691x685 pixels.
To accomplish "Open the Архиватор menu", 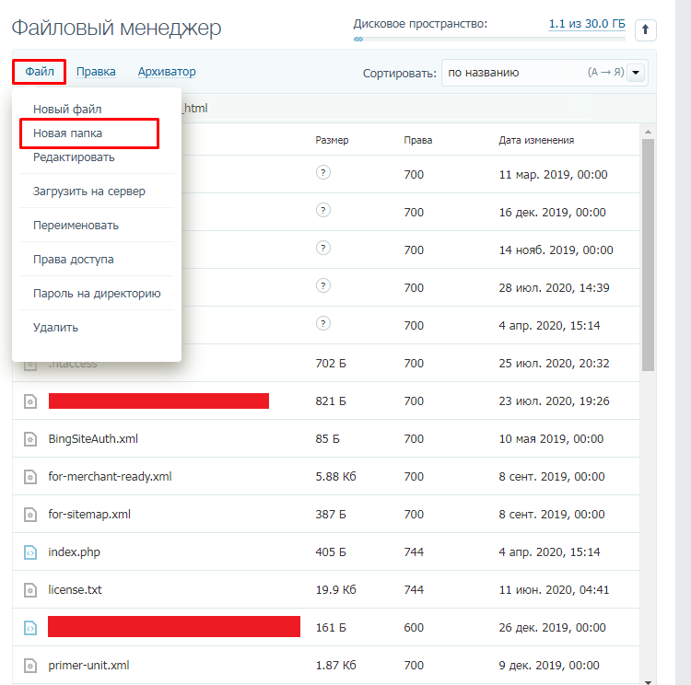I will (x=167, y=72).
